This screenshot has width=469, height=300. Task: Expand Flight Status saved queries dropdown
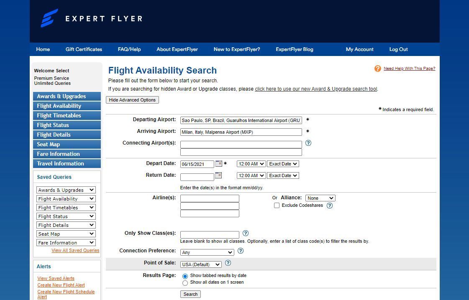pyautogui.click(x=66, y=216)
